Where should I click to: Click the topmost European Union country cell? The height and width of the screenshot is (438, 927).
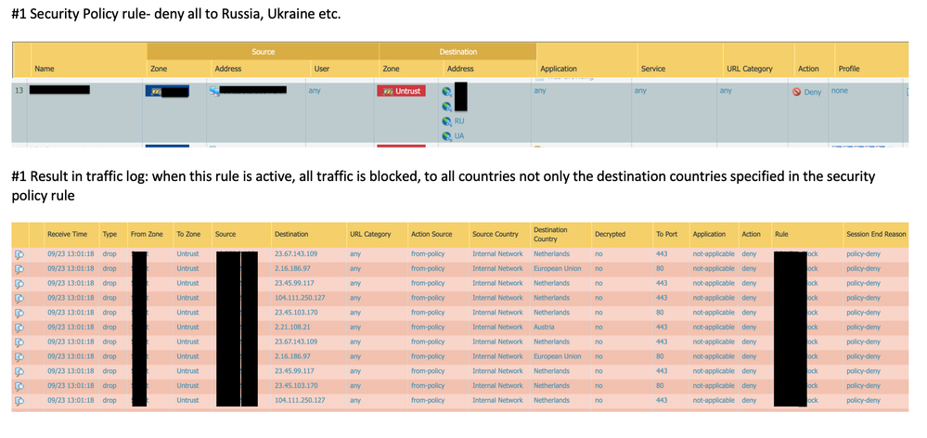557,269
